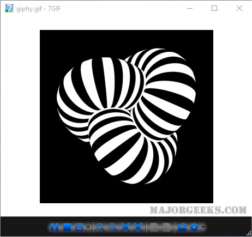The width and height of the screenshot is (252, 237).
Task: Open the dropdown arrow next to frames icon
Action: [x=88, y=227]
